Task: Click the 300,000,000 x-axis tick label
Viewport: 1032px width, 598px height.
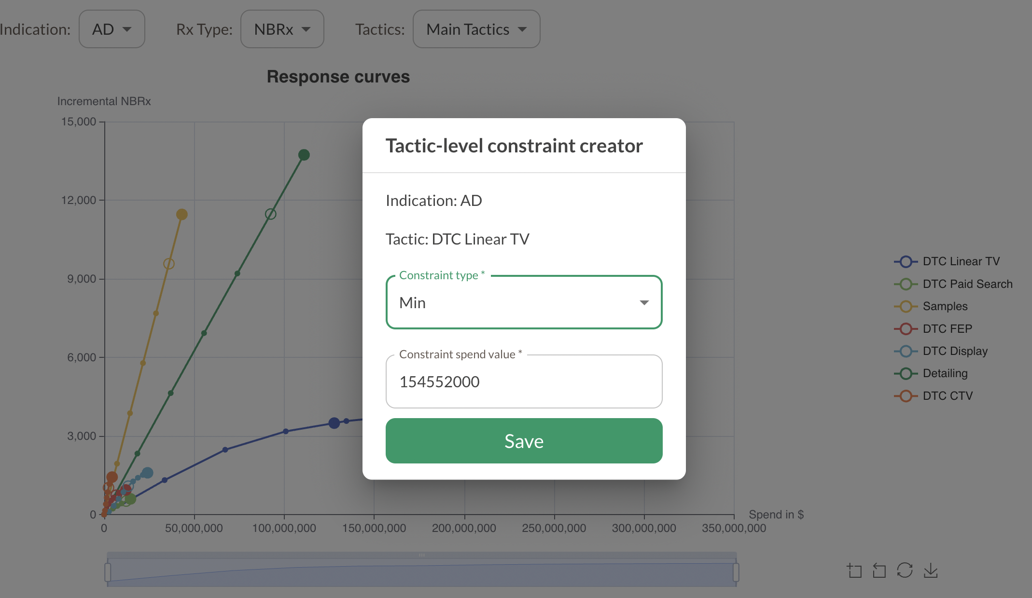Action: click(644, 528)
